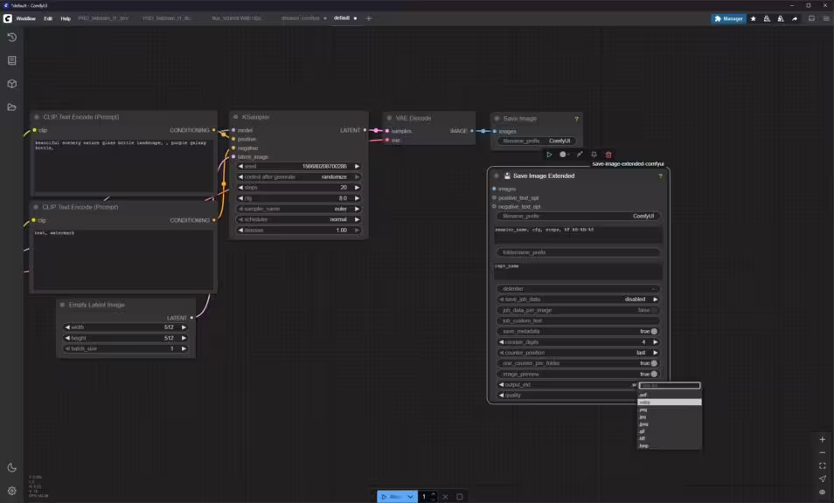
Task: Open Workflow menu
Action: pyautogui.click(x=25, y=18)
